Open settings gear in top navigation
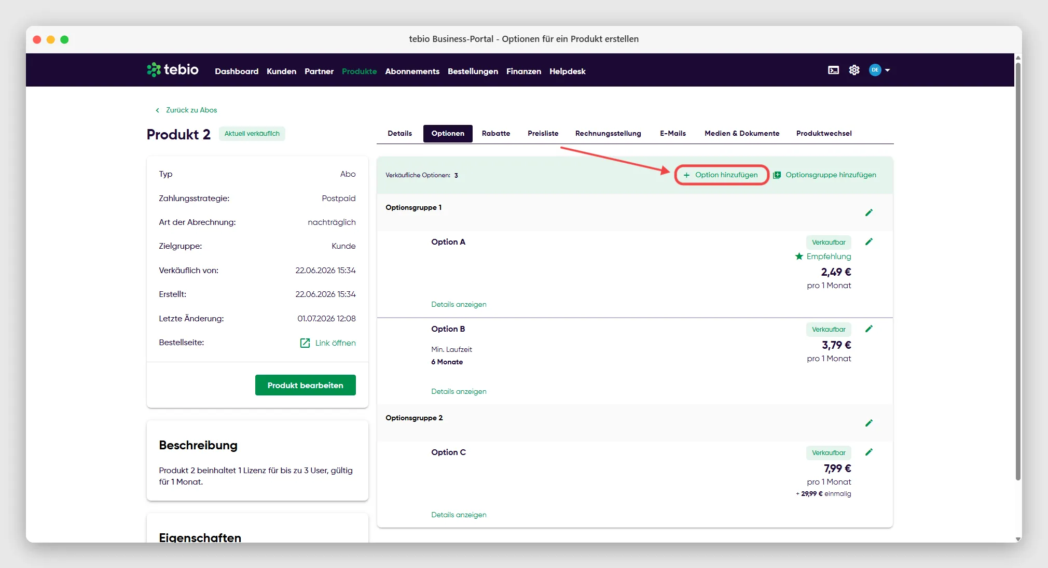The height and width of the screenshot is (568, 1048). coord(854,70)
